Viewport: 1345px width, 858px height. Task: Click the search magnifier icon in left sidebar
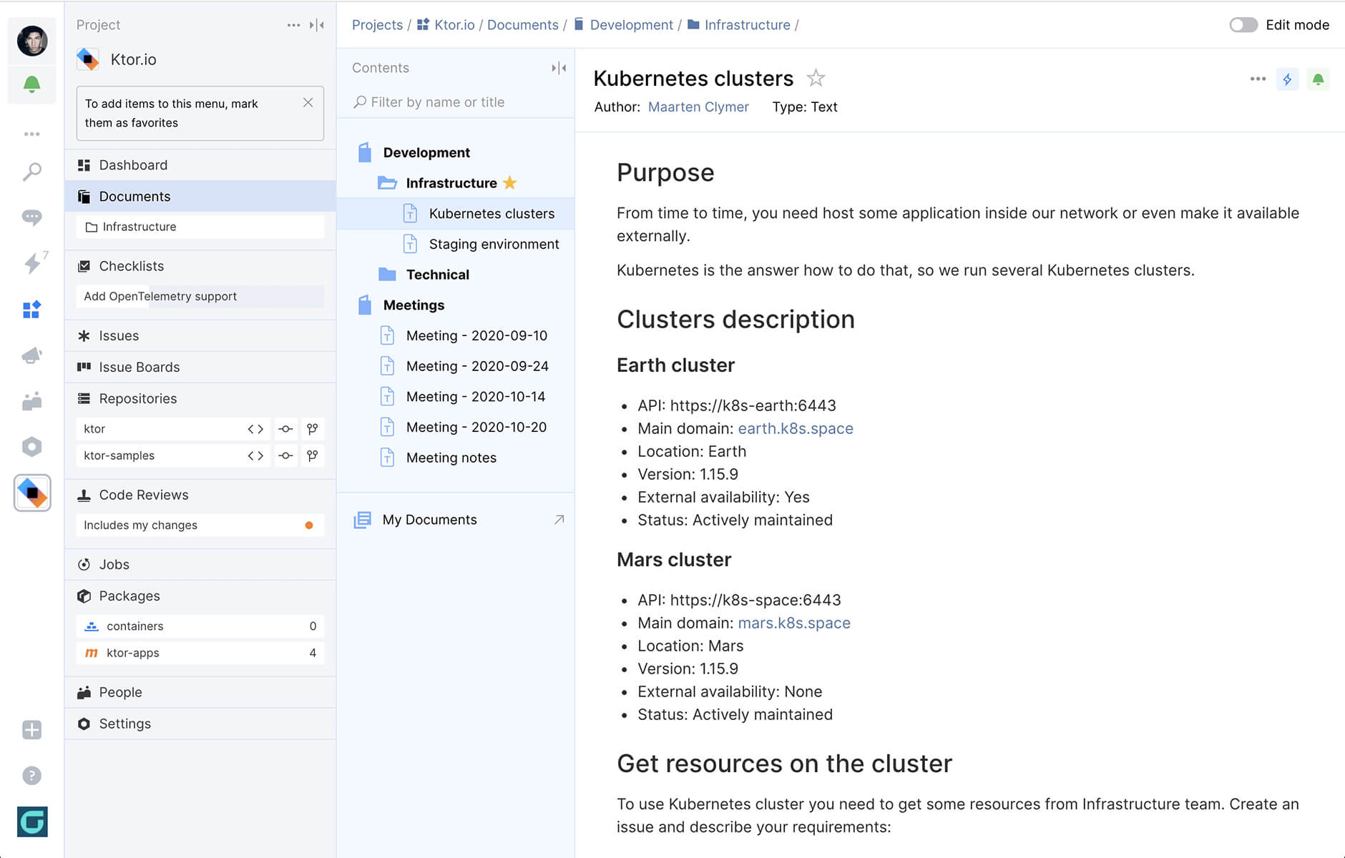point(31,172)
